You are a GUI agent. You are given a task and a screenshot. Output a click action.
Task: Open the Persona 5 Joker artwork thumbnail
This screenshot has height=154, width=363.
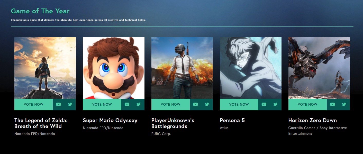(251, 68)
